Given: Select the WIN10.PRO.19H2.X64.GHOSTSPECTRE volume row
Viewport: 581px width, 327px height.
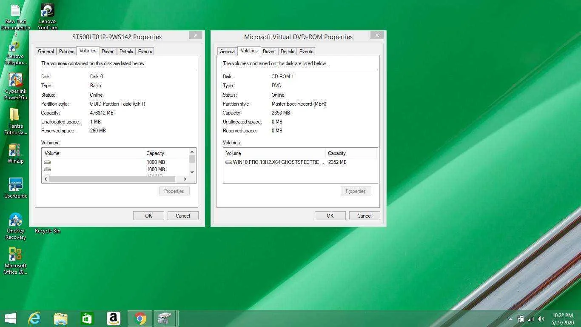Looking at the screenshot, I should (x=300, y=162).
